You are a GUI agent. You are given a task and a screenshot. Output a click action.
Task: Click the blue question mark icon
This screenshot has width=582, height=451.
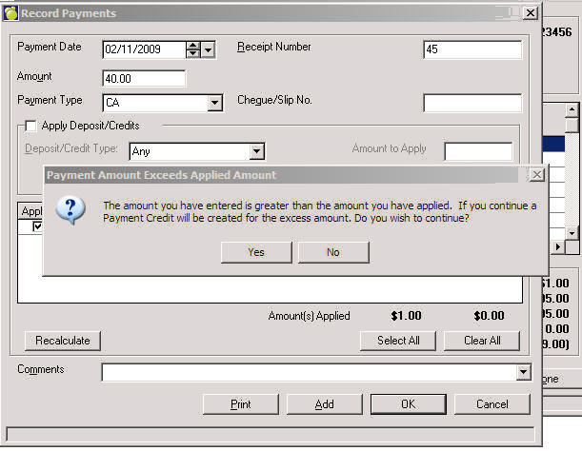[x=70, y=210]
